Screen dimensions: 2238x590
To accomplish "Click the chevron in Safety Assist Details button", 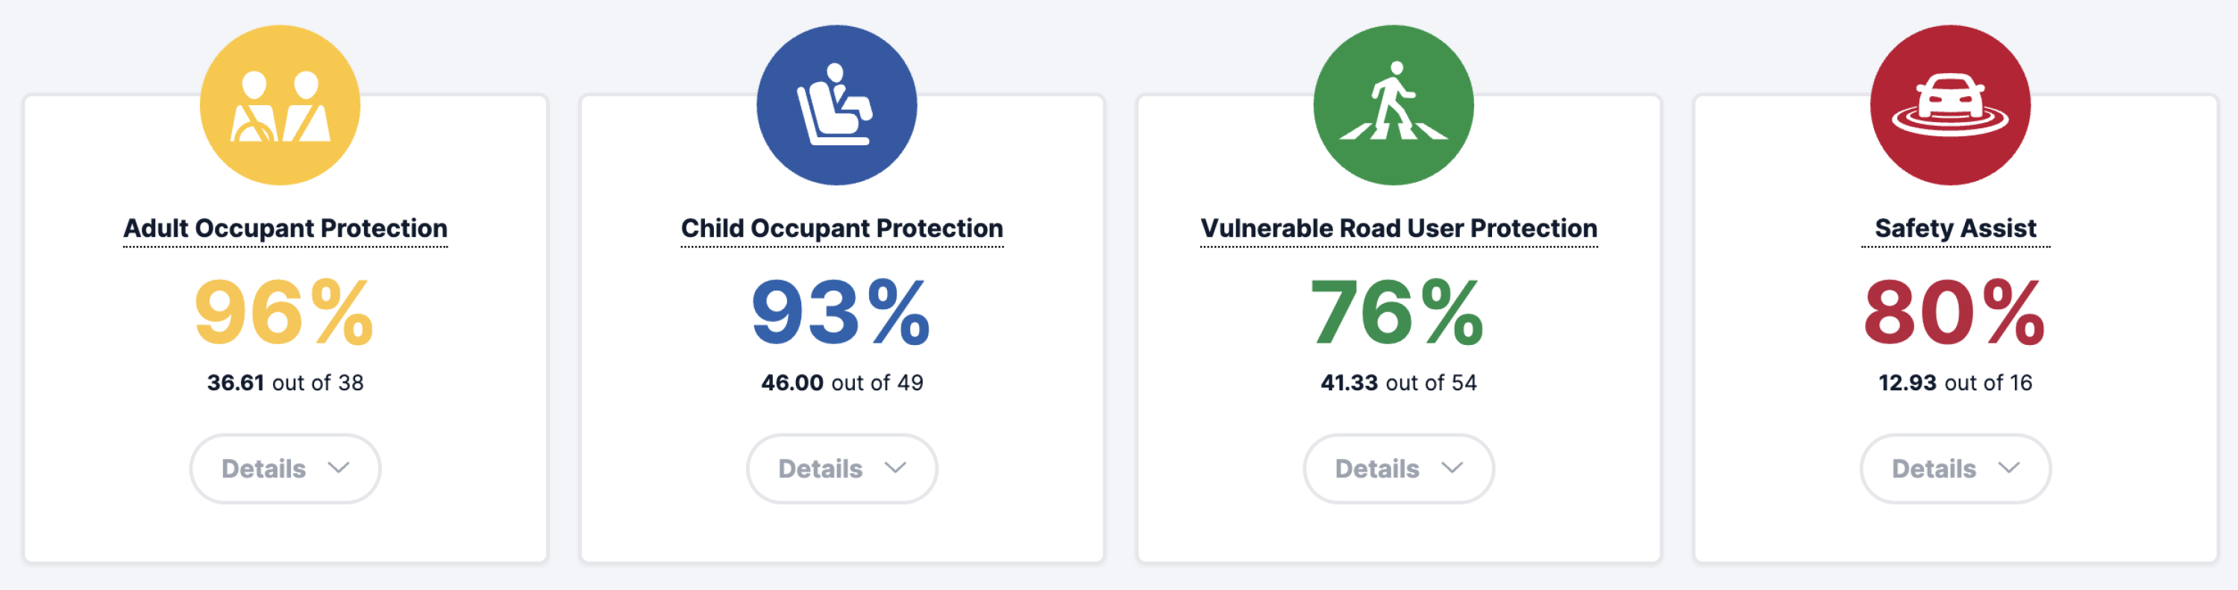I will (x=2010, y=469).
